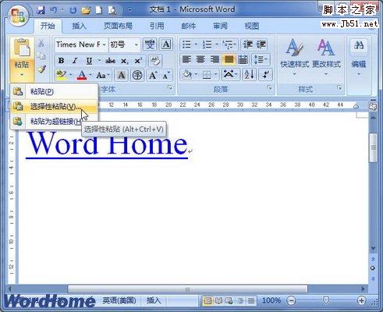This screenshot has height=312, width=383.
Task: Create a new blank document icon
Action: pyautogui.click(x=99, y=10)
